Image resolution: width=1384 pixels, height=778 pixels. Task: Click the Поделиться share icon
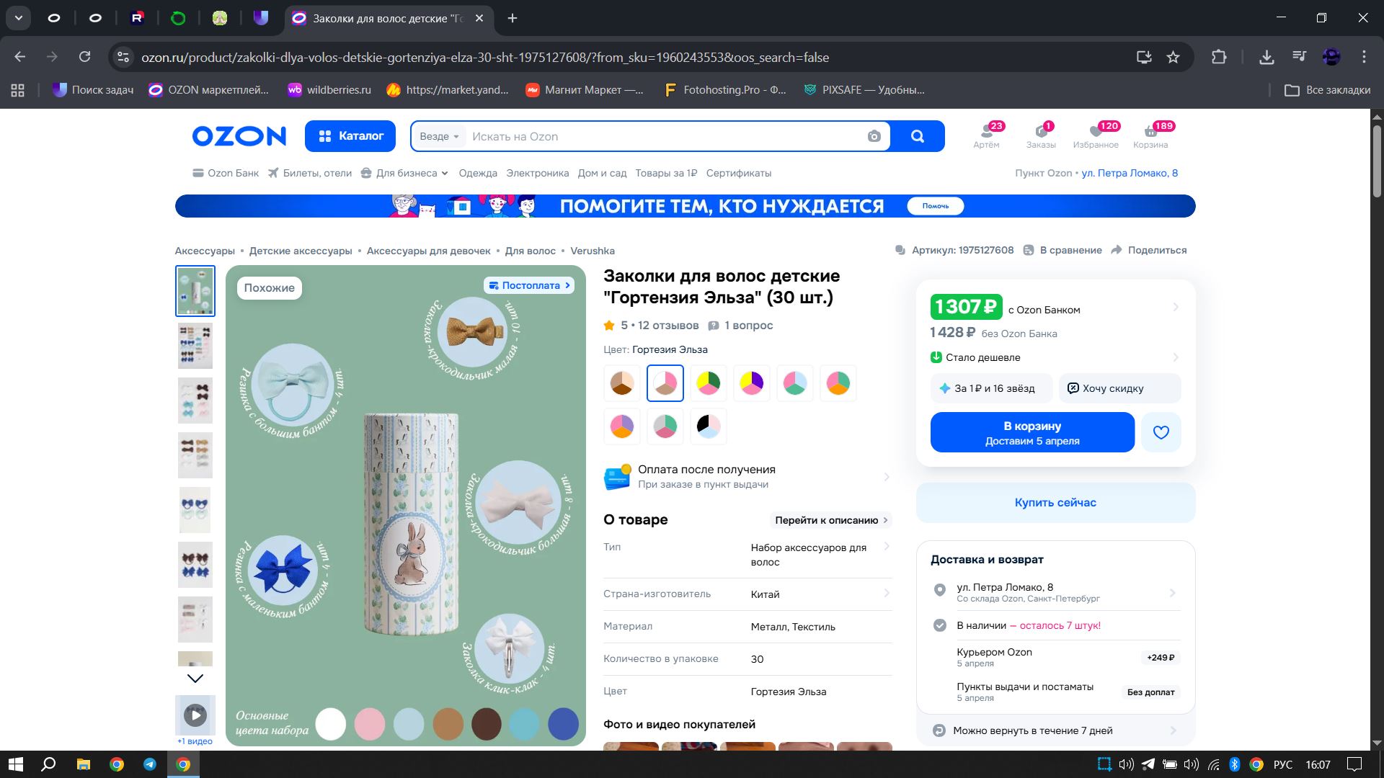click(x=1117, y=250)
